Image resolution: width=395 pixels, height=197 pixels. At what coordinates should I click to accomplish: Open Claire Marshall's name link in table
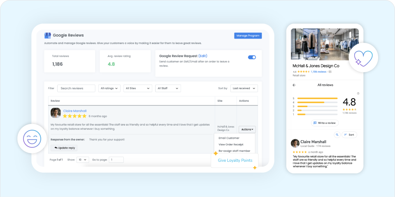point(75,111)
